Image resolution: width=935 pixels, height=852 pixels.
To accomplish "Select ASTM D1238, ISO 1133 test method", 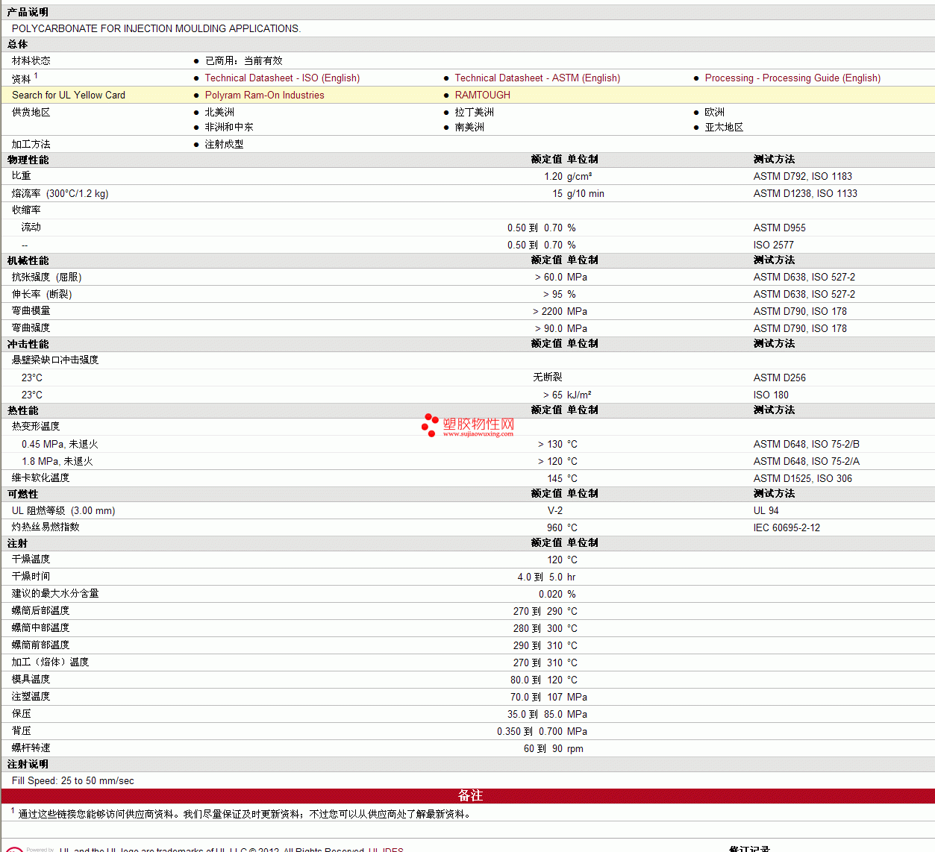I will [805, 193].
